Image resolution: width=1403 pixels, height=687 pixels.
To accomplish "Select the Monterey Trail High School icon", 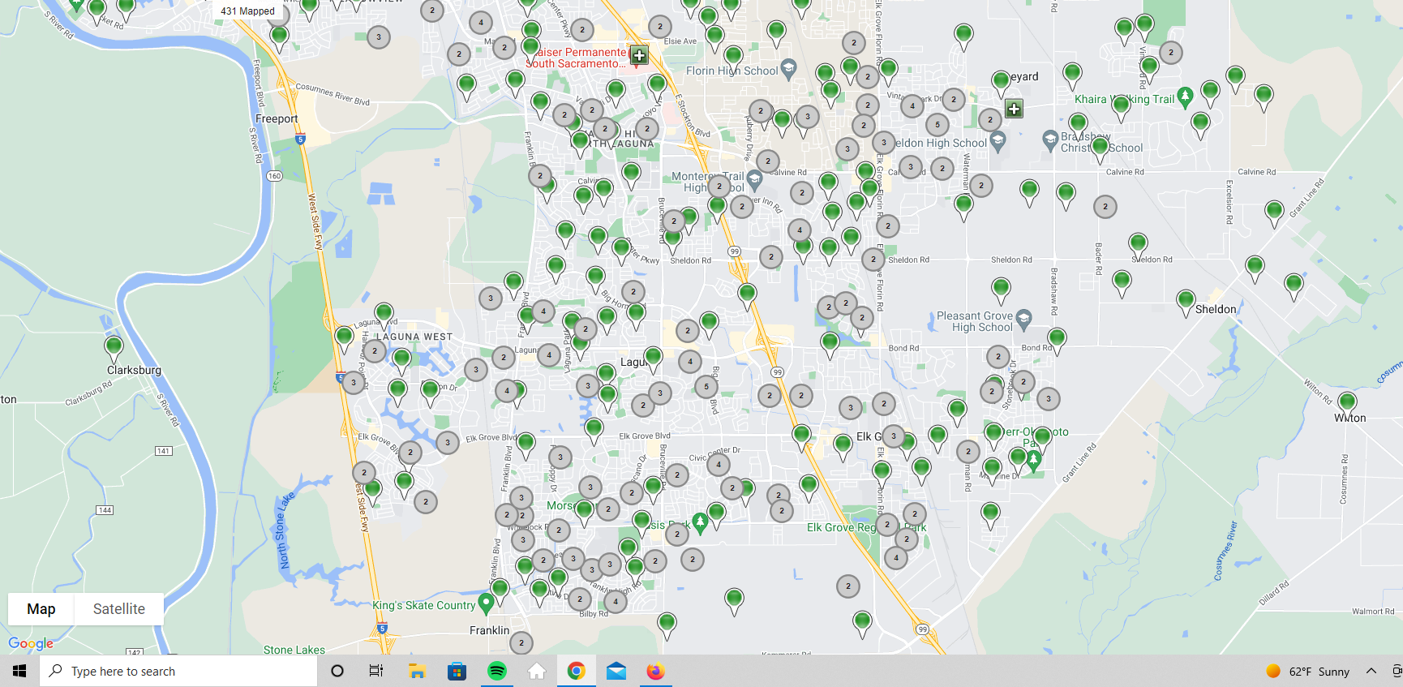I will click(754, 178).
